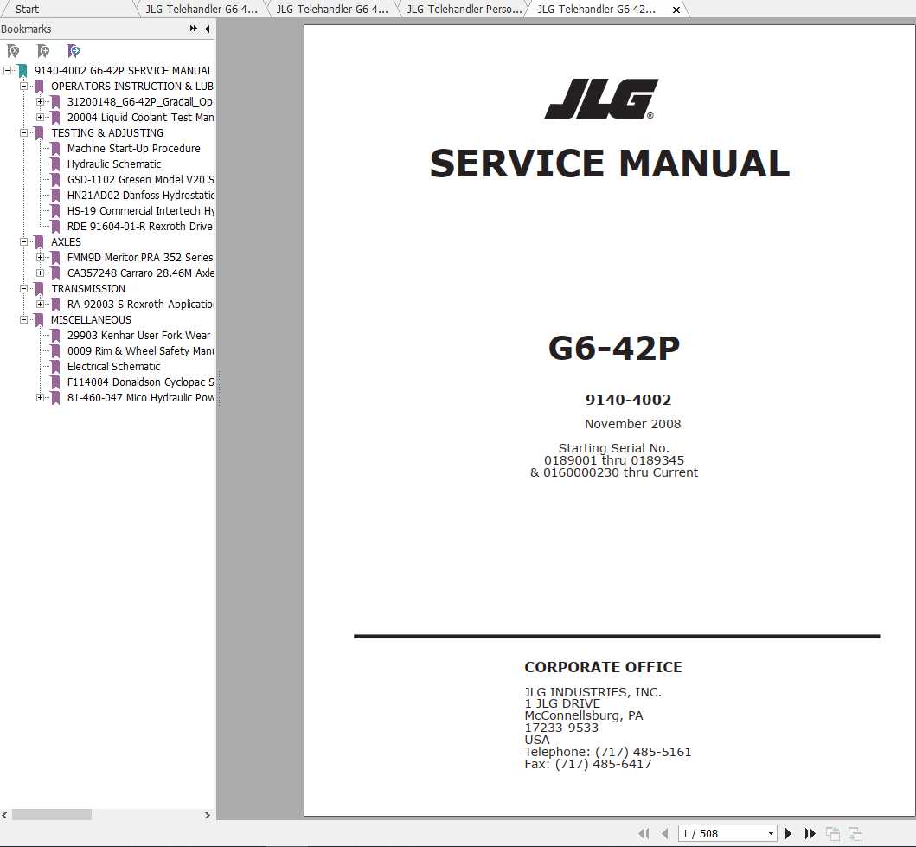Expand CA357248 Carraro 28.46M Axle bookmark
This screenshot has height=847, width=916.
tap(41, 273)
